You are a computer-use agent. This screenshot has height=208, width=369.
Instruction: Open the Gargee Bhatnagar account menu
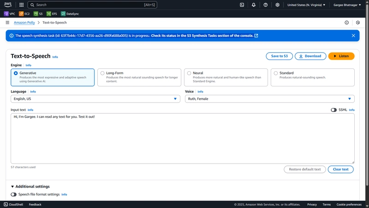(x=347, y=5)
